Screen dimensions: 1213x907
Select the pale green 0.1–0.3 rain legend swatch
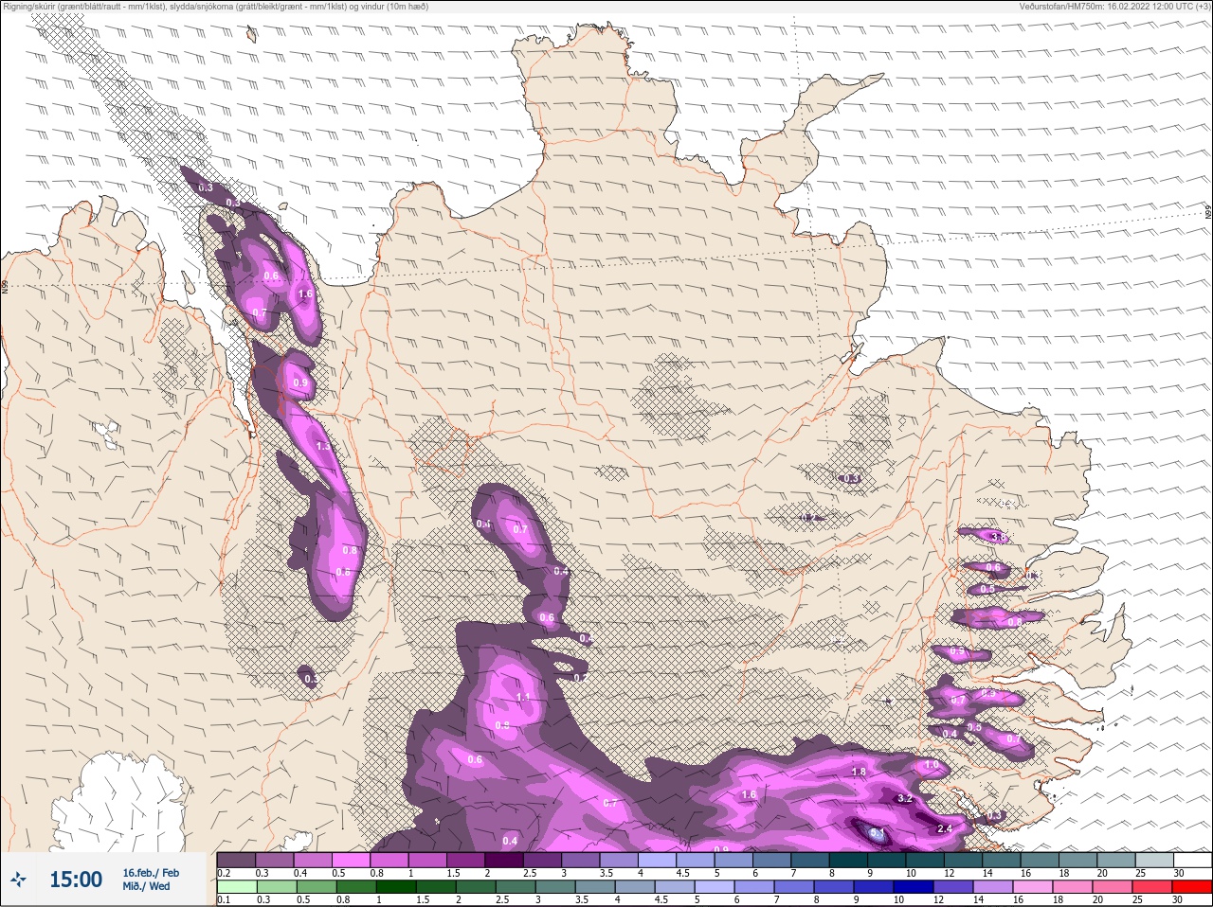237,887
